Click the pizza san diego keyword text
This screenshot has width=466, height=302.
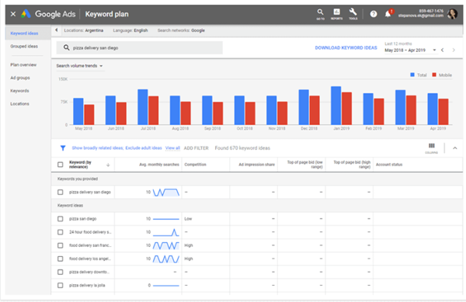click(83, 219)
